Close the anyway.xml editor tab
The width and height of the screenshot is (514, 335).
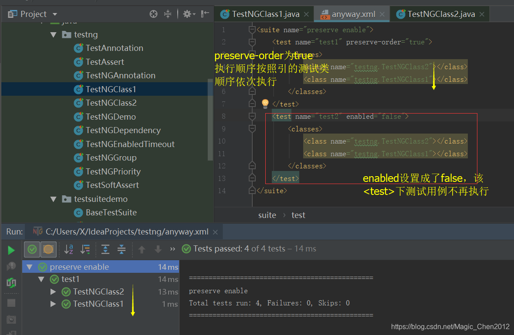(382, 14)
